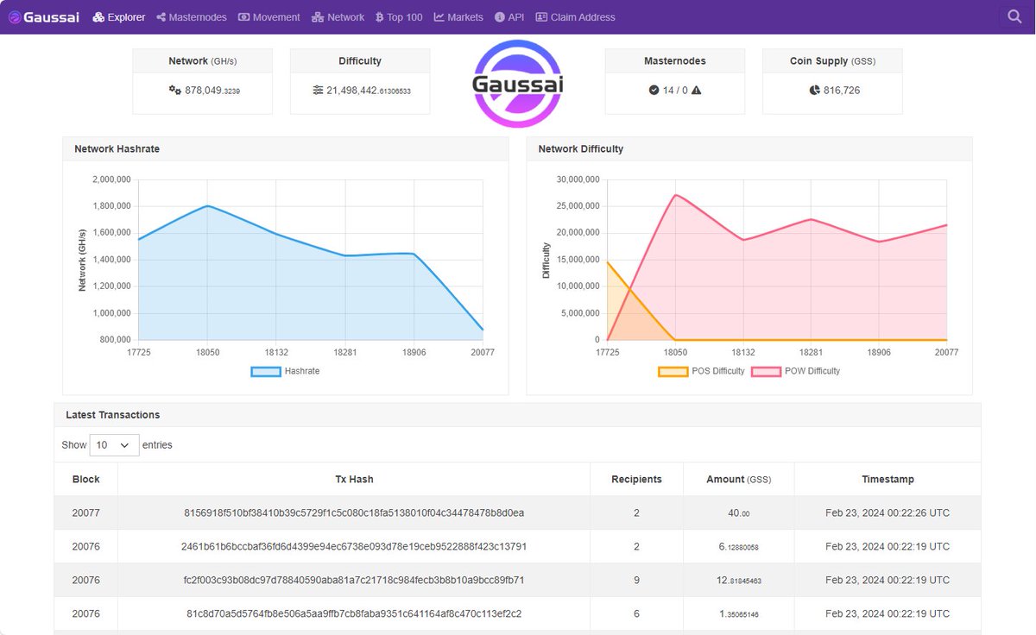Open the Top 100 list
Viewport: 1036px width, 635px height.
tap(399, 17)
